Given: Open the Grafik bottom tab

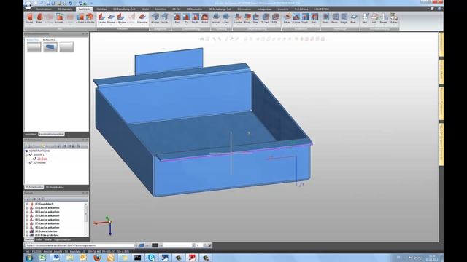Looking at the screenshot, I should (48, 239).
